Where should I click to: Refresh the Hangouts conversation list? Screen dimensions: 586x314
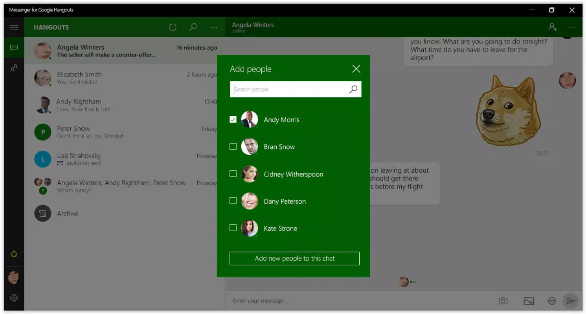point(173,27)
